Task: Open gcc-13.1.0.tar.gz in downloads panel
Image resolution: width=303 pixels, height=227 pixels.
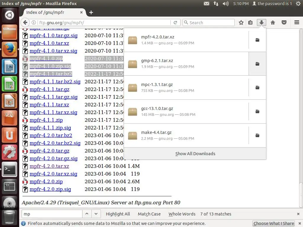Action: coord(186,111)
